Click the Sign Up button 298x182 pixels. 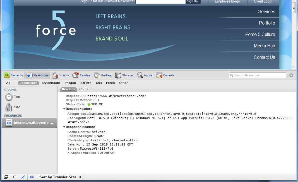[193, 1]
